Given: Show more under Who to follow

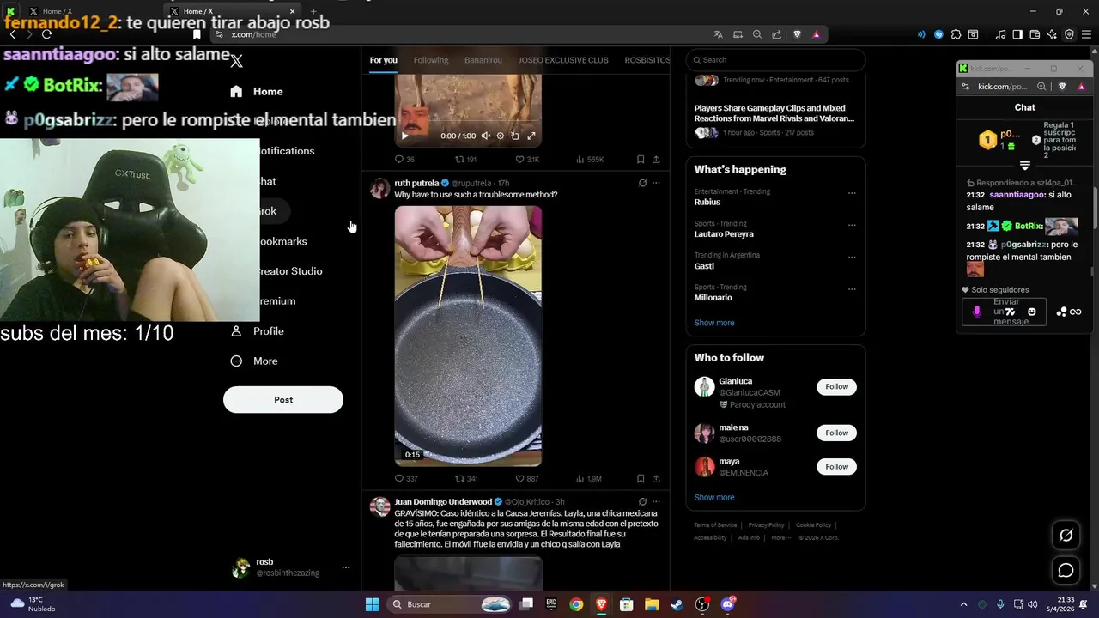Looking at the screenshot, I should [x=714, y=498].
